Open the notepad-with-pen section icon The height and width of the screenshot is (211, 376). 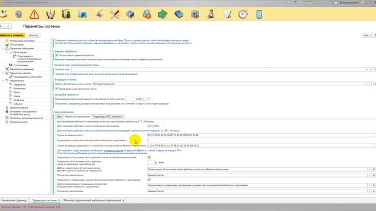pyautogui.click(x=227, y=14)
